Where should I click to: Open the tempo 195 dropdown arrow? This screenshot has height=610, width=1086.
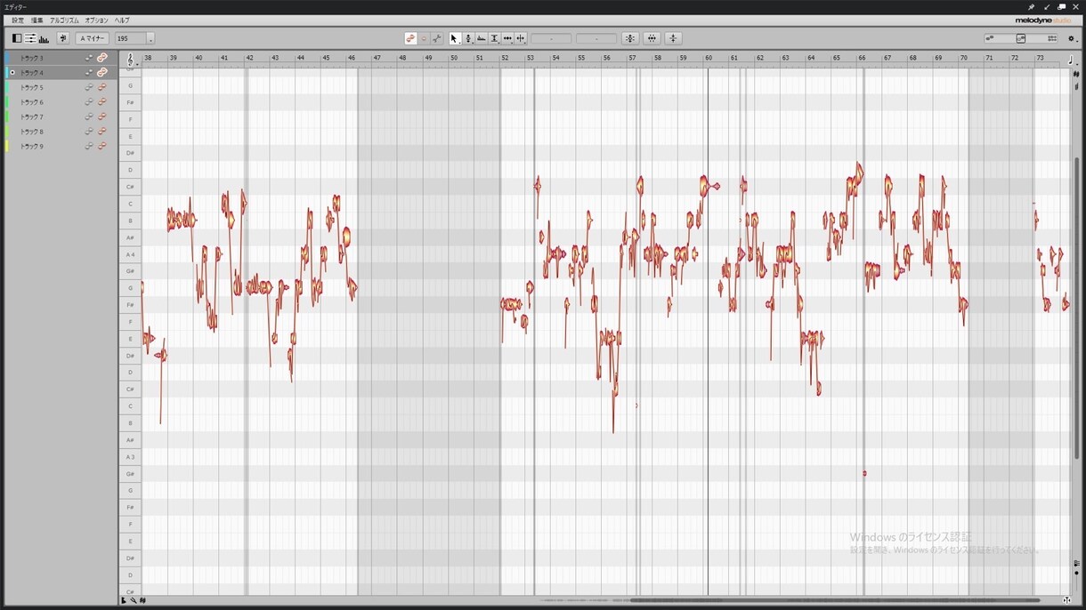150,39
